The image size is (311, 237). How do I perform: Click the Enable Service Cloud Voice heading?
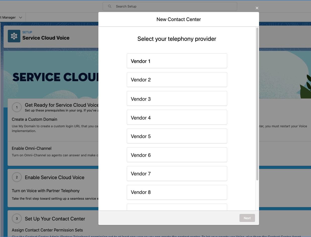pos(54,177)
